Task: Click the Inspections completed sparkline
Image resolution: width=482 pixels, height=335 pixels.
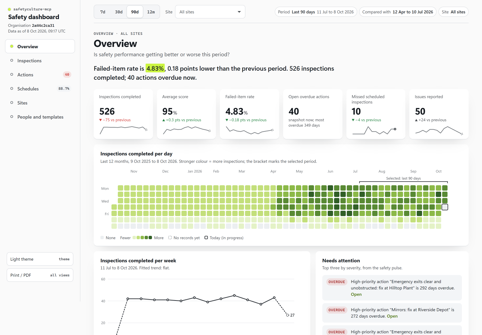Action: (123, 130)
